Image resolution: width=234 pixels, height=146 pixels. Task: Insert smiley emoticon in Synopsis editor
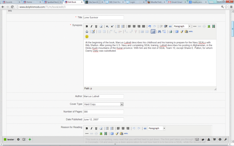coord(87,36)
